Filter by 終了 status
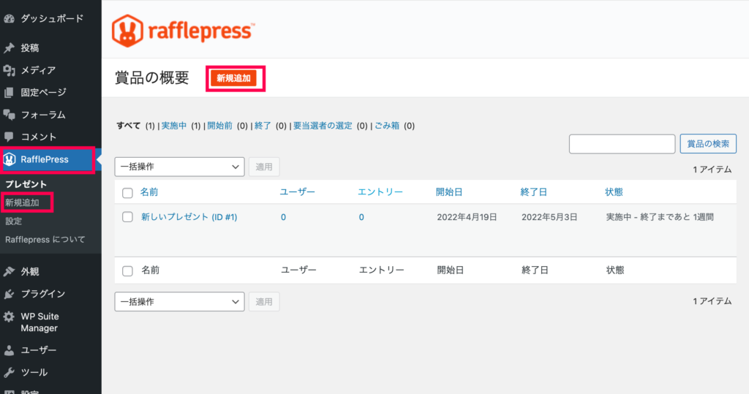This screenshot has height=394, width=749. click(263, 126)
